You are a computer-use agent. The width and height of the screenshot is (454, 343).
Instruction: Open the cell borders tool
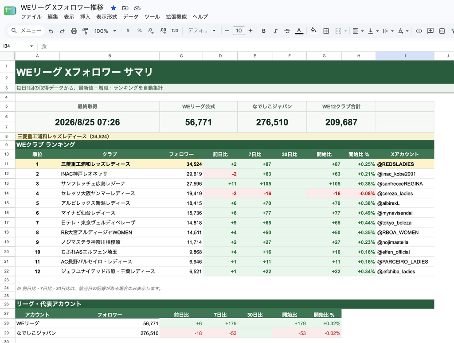(326, 31)
